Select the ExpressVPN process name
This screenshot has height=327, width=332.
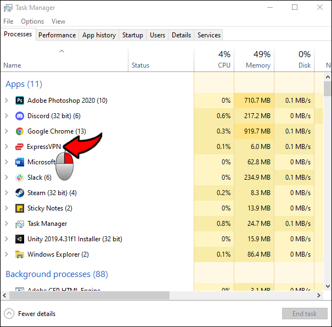tap(44, 147)
